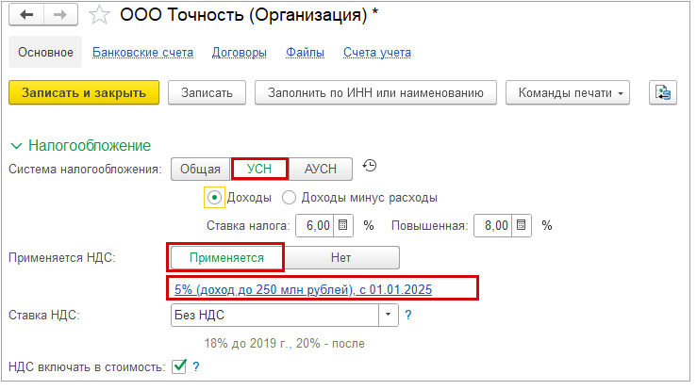Open the 5% VAT rate link from 01.01.2025

pos(303,289)
